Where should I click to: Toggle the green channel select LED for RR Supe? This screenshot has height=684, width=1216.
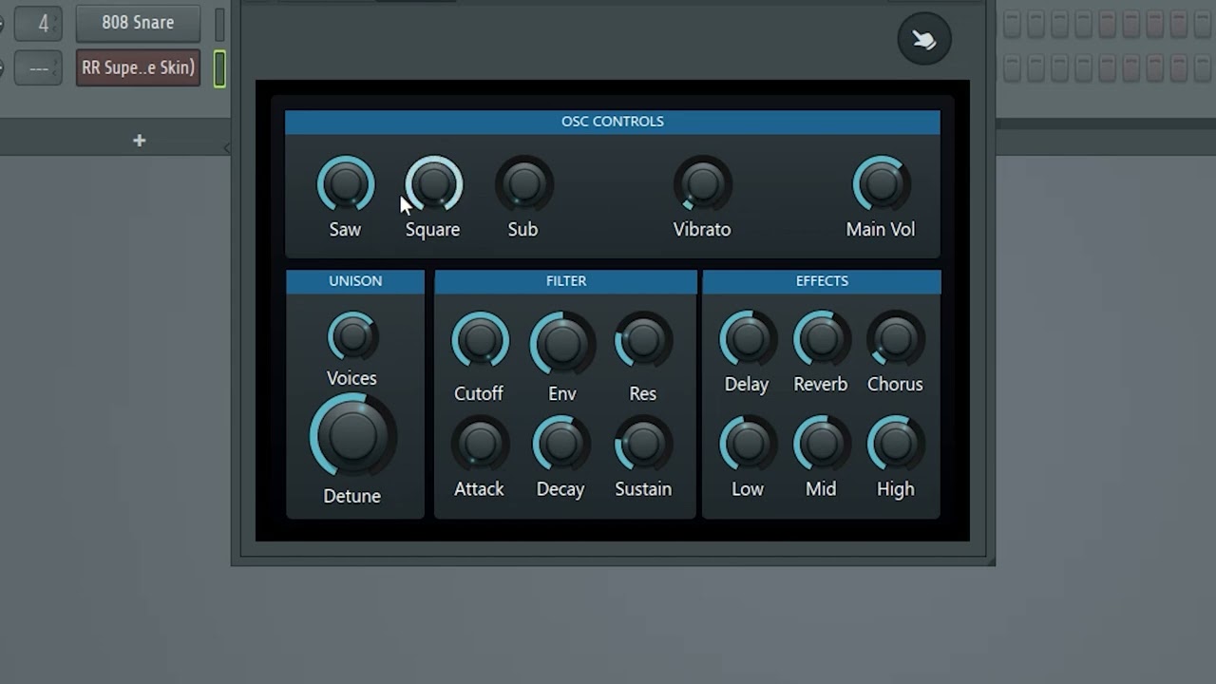pos(219,68)
